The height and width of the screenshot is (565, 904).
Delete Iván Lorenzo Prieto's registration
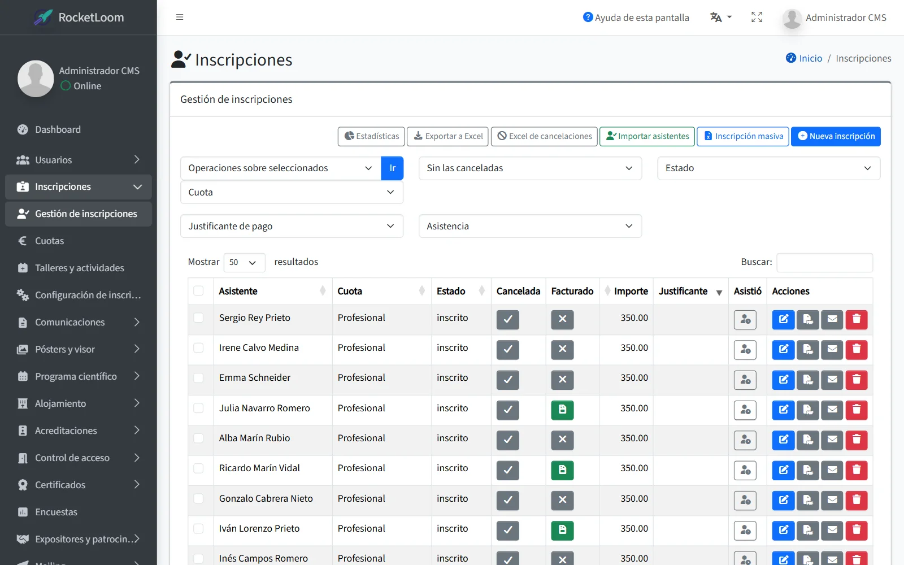(857, 530)
